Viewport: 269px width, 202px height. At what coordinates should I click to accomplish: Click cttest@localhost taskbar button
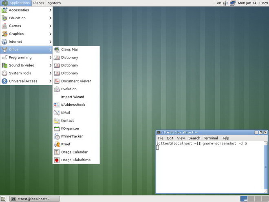tap(35, 199)
